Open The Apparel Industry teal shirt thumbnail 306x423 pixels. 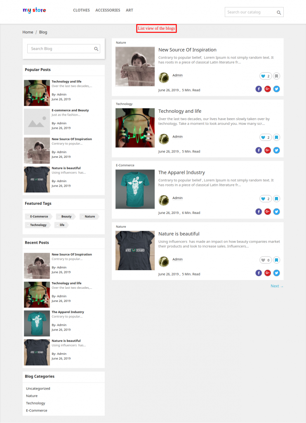tap(135, 189)
